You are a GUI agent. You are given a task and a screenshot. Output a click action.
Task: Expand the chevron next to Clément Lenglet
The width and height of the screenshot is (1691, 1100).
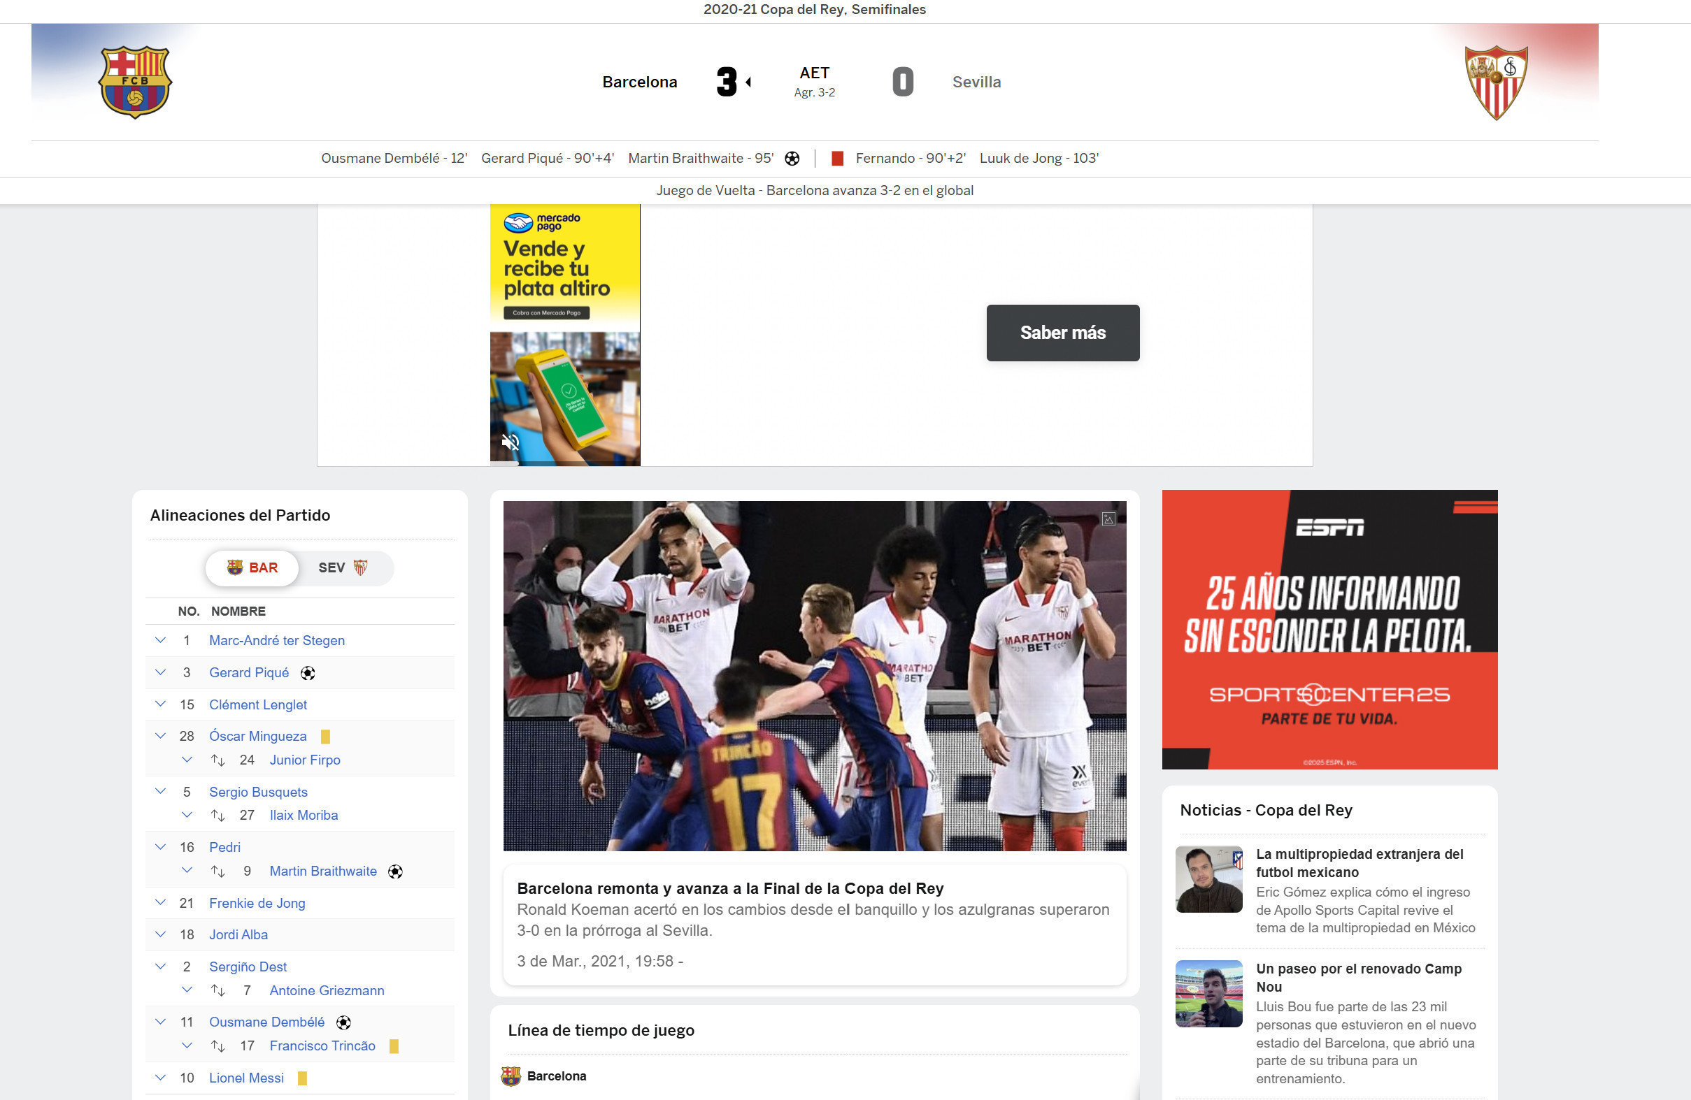[x=161, y=704]
